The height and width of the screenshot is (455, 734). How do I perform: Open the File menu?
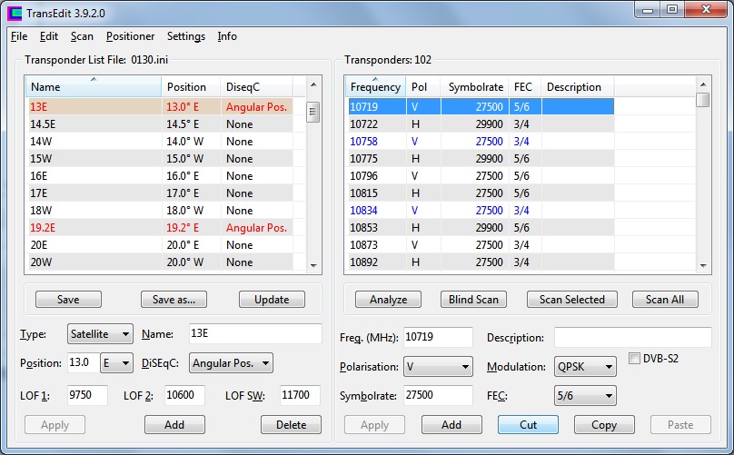point(19,36)
